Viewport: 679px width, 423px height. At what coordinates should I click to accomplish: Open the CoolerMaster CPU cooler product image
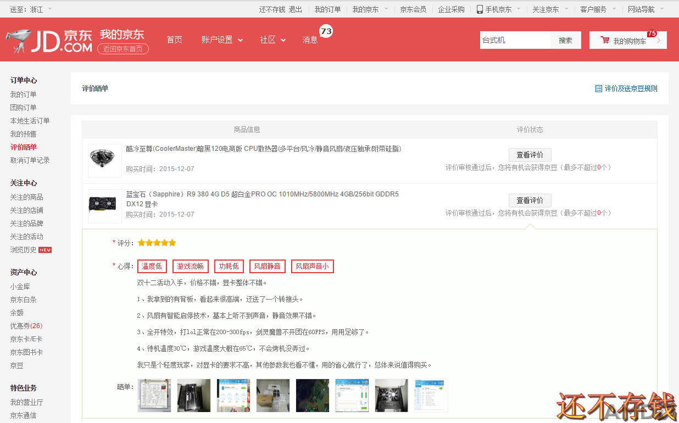pyautogui.click(x=105, y=161)
